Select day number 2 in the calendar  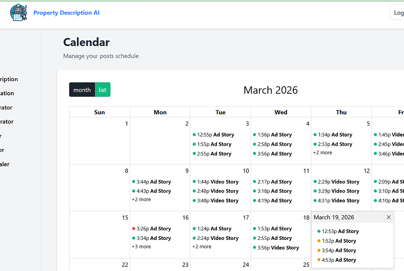[x=187, y=124]
